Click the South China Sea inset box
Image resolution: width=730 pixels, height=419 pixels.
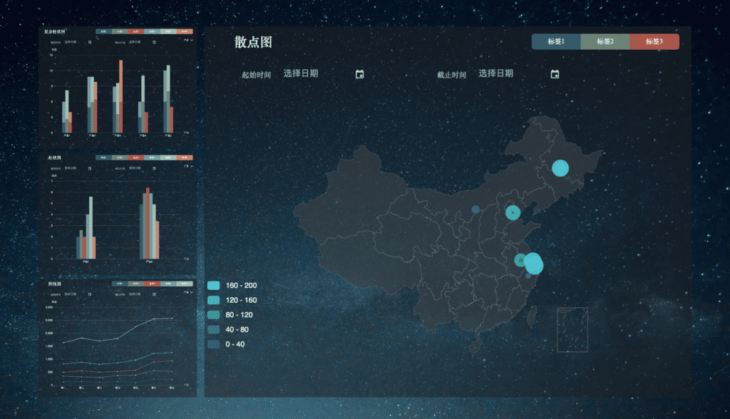[x=572, y=330]
